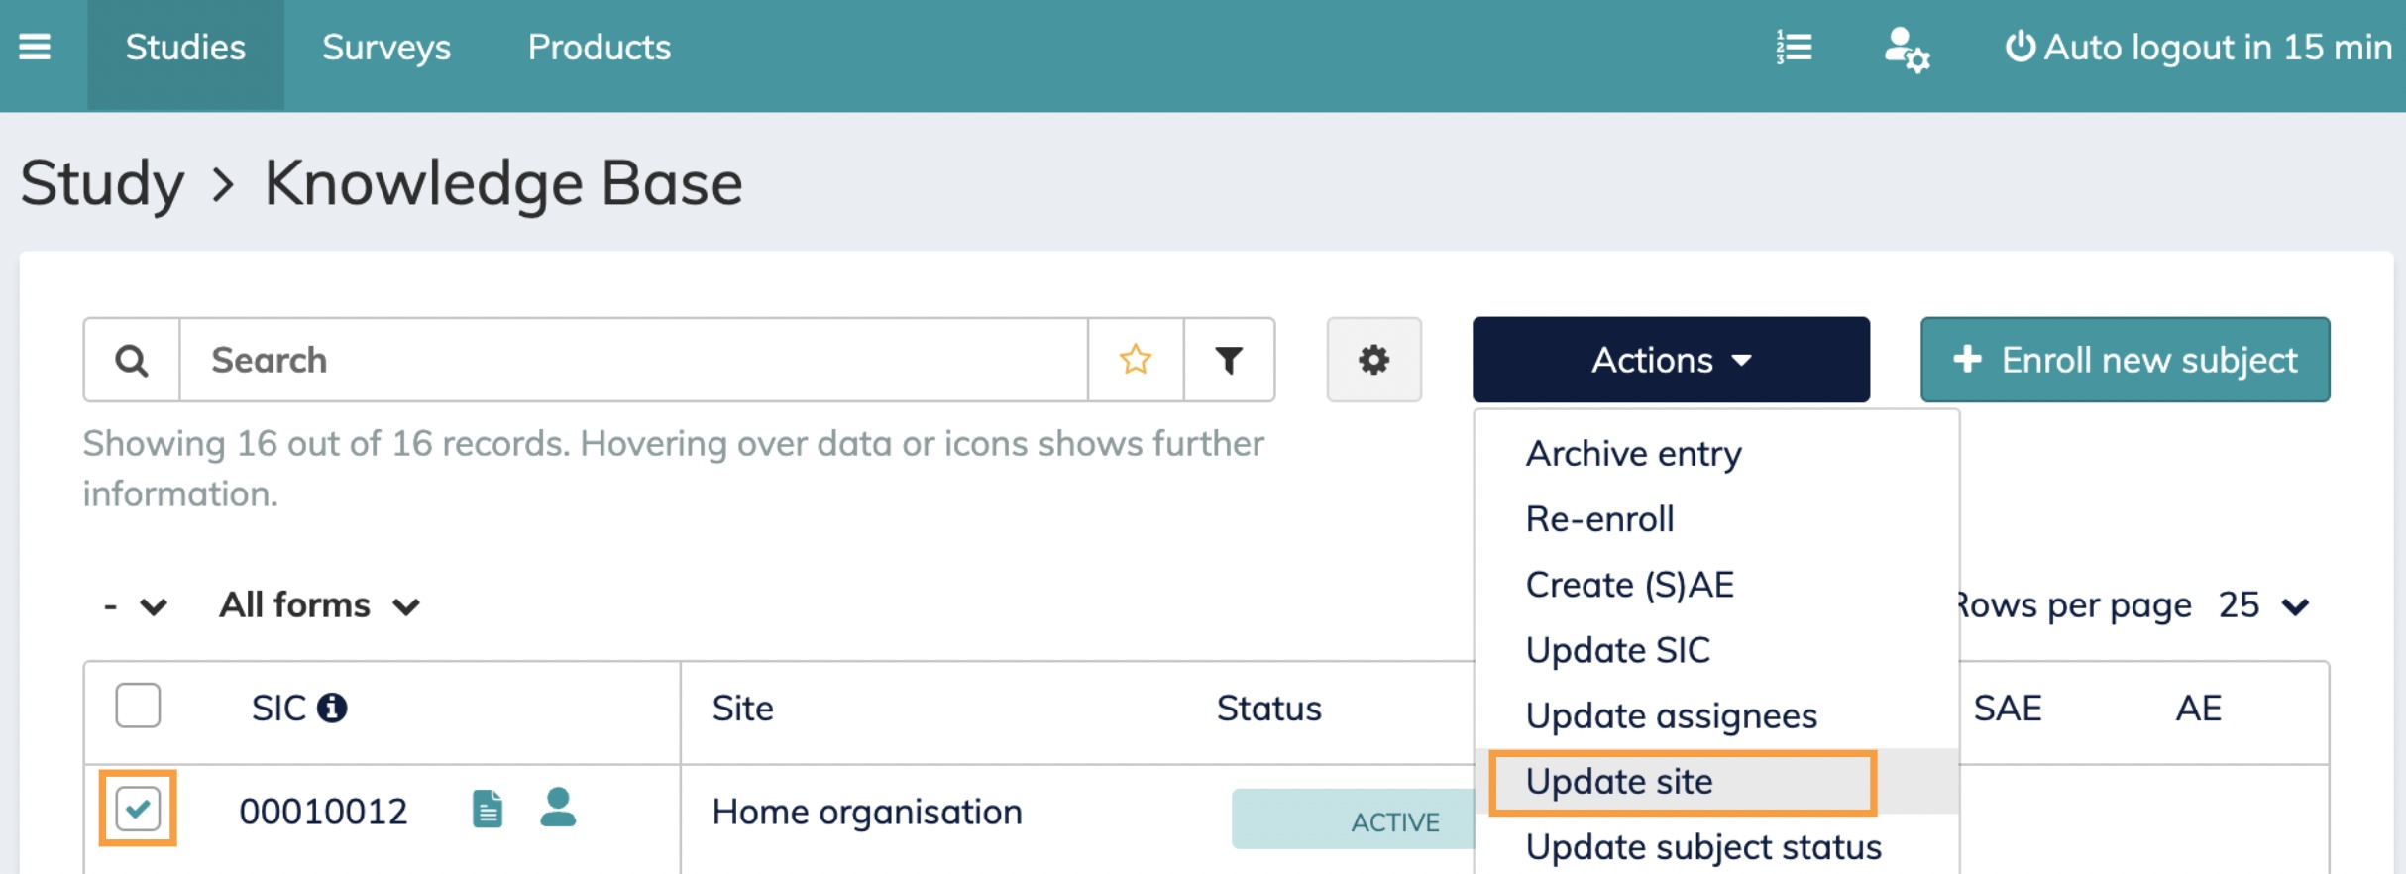
Task: Uncheck the checkbox for subject 00010012
Action: pyautogui.click(x=138, y=809)
